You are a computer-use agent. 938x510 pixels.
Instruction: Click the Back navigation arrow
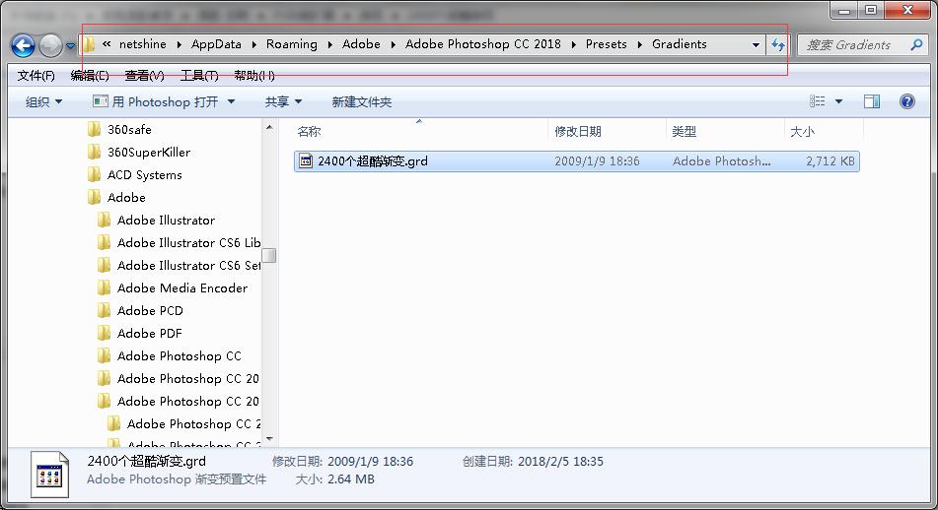click(x=24, y=45)
